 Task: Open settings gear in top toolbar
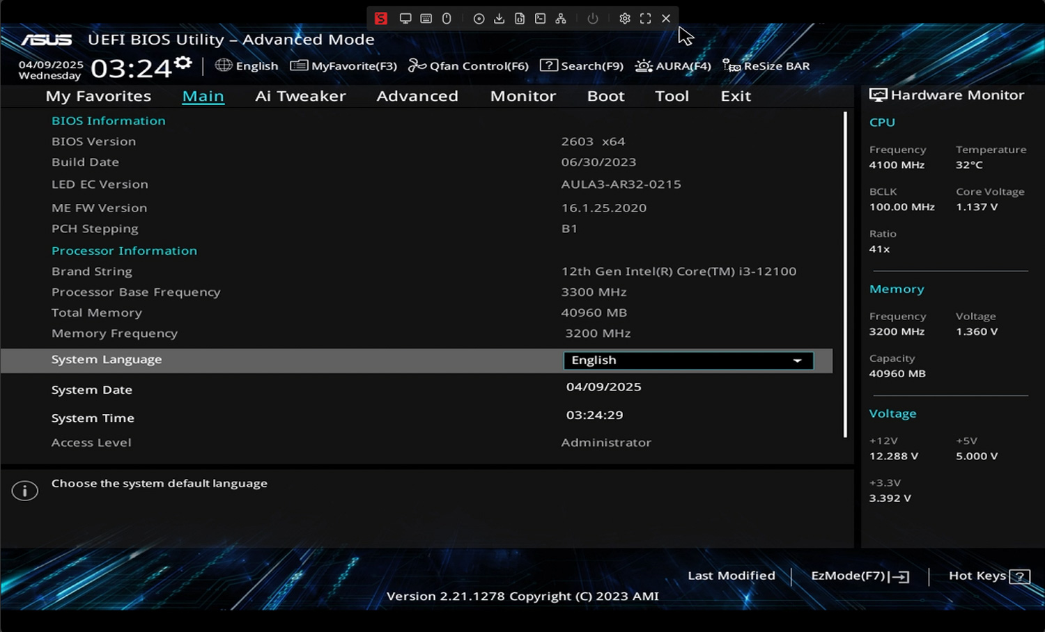pos(625,18)
